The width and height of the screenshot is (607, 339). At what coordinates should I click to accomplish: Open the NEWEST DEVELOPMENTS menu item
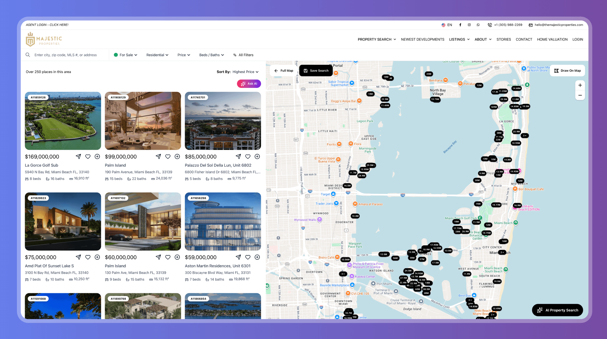[422, 39]
